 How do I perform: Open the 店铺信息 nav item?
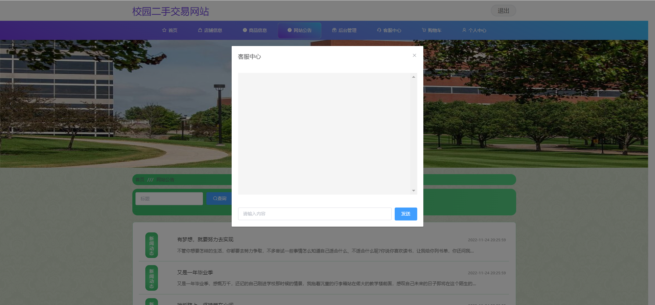coord(210,30)
